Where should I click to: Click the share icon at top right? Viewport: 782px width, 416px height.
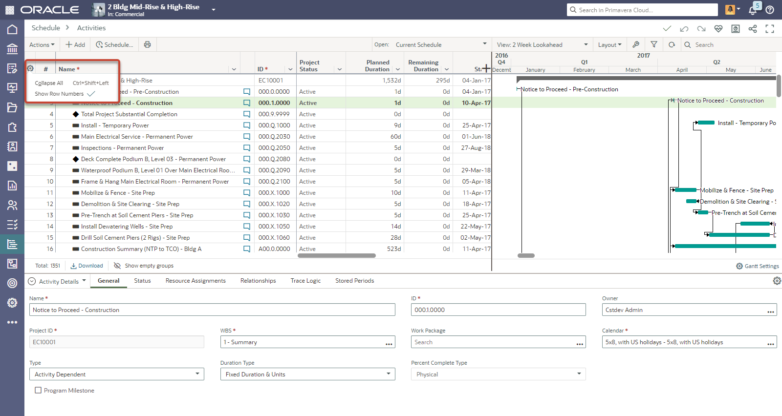pyautogui.click(x=753, y=29)
